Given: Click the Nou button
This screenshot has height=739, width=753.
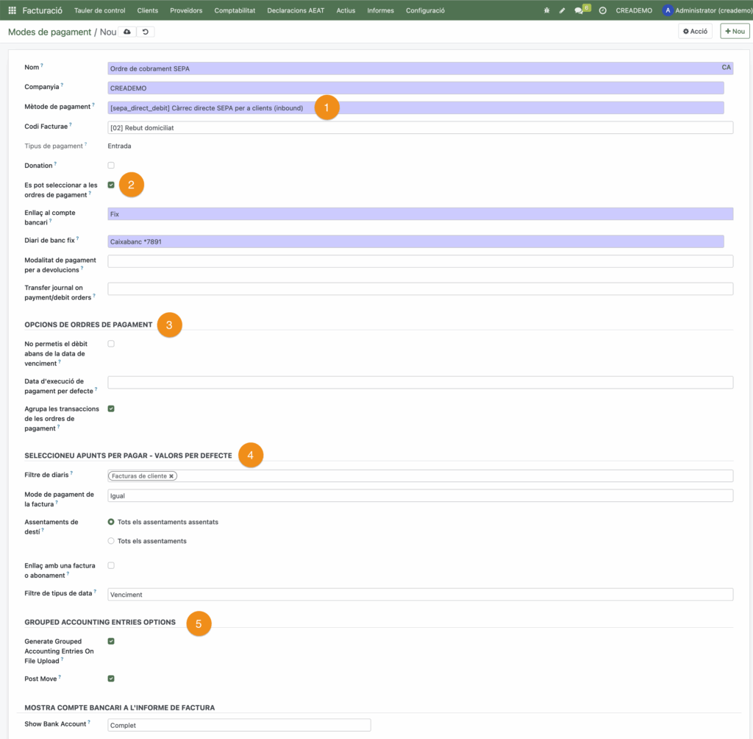Looking at the screenshot, I should click(x=735, y=31).
